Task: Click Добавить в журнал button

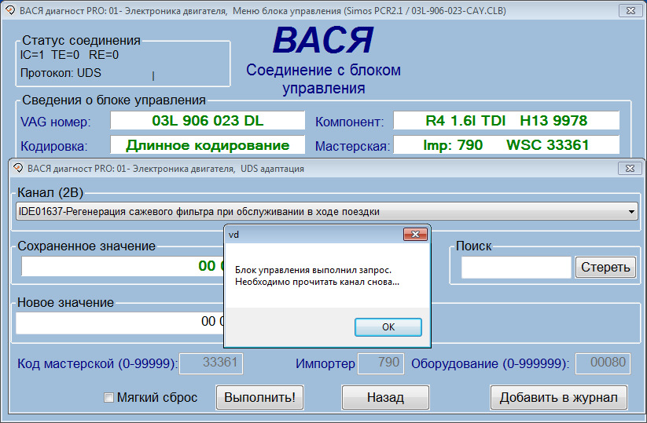Action: (559, 397)
